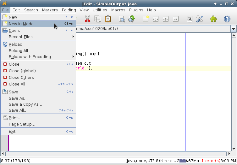Click the Copy toolbar icon
Viewport: 237px width, 165px height.
(x=98, y=19)
